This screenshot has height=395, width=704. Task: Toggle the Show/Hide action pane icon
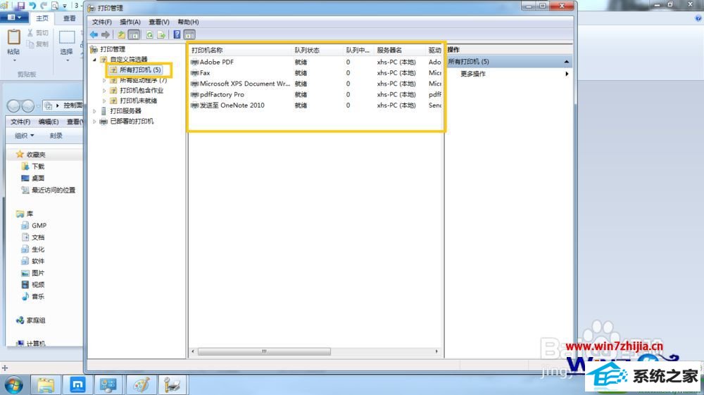[189, 34]
